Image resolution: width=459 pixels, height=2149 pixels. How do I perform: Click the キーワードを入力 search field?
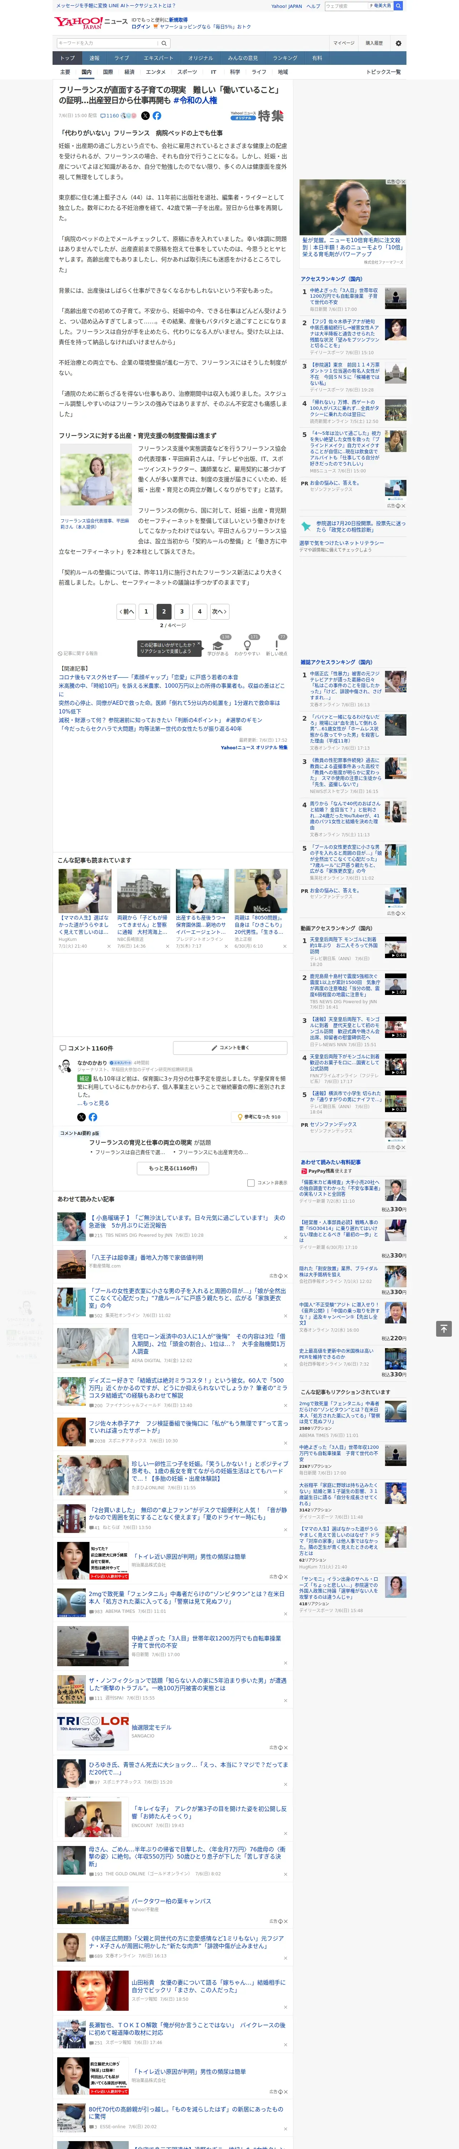[x=107, y=43]
